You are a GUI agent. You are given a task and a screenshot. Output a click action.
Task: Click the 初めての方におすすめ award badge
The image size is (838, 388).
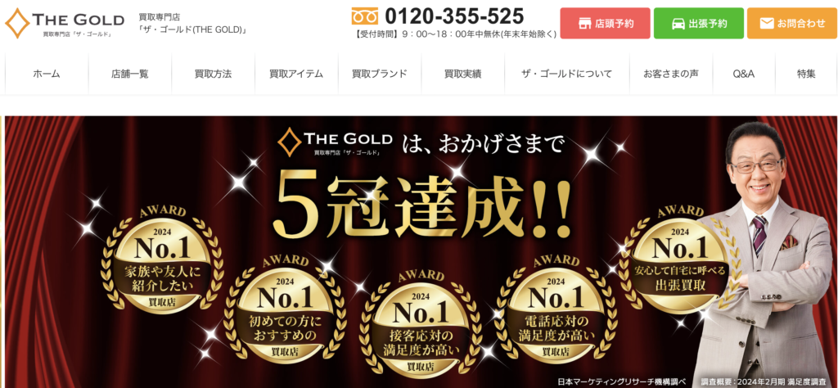point(285,307)
